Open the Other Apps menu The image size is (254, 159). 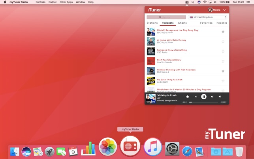click(x=66, y=2)
